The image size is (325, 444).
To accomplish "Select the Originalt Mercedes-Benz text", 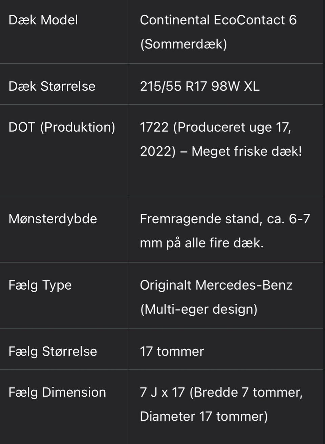I will tap(216, 285).
